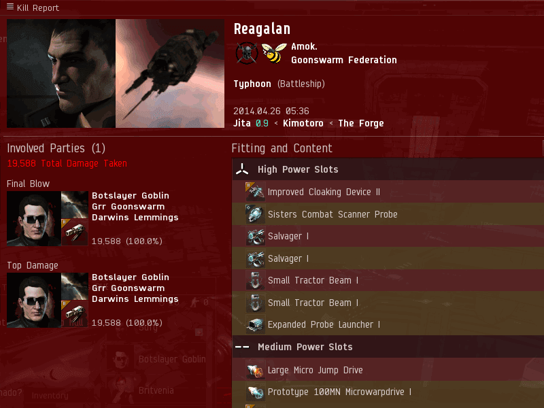544x408 pixels.
Task: Click the Expanded Probe Launcher I icon
Action: click(256, 325)
